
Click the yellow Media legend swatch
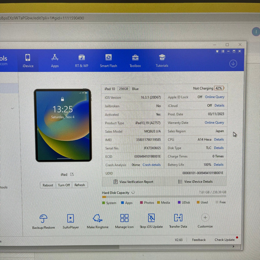click(158, 202)
